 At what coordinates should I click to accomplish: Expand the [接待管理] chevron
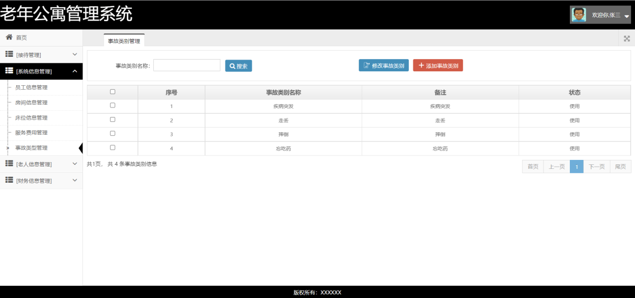pos(75,54)
